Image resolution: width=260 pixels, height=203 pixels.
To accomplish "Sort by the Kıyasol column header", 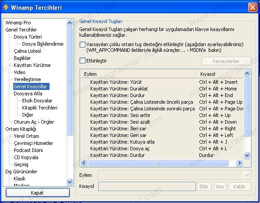I will pos(220,74).
